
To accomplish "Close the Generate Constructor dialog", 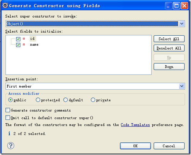I will 184,6.
